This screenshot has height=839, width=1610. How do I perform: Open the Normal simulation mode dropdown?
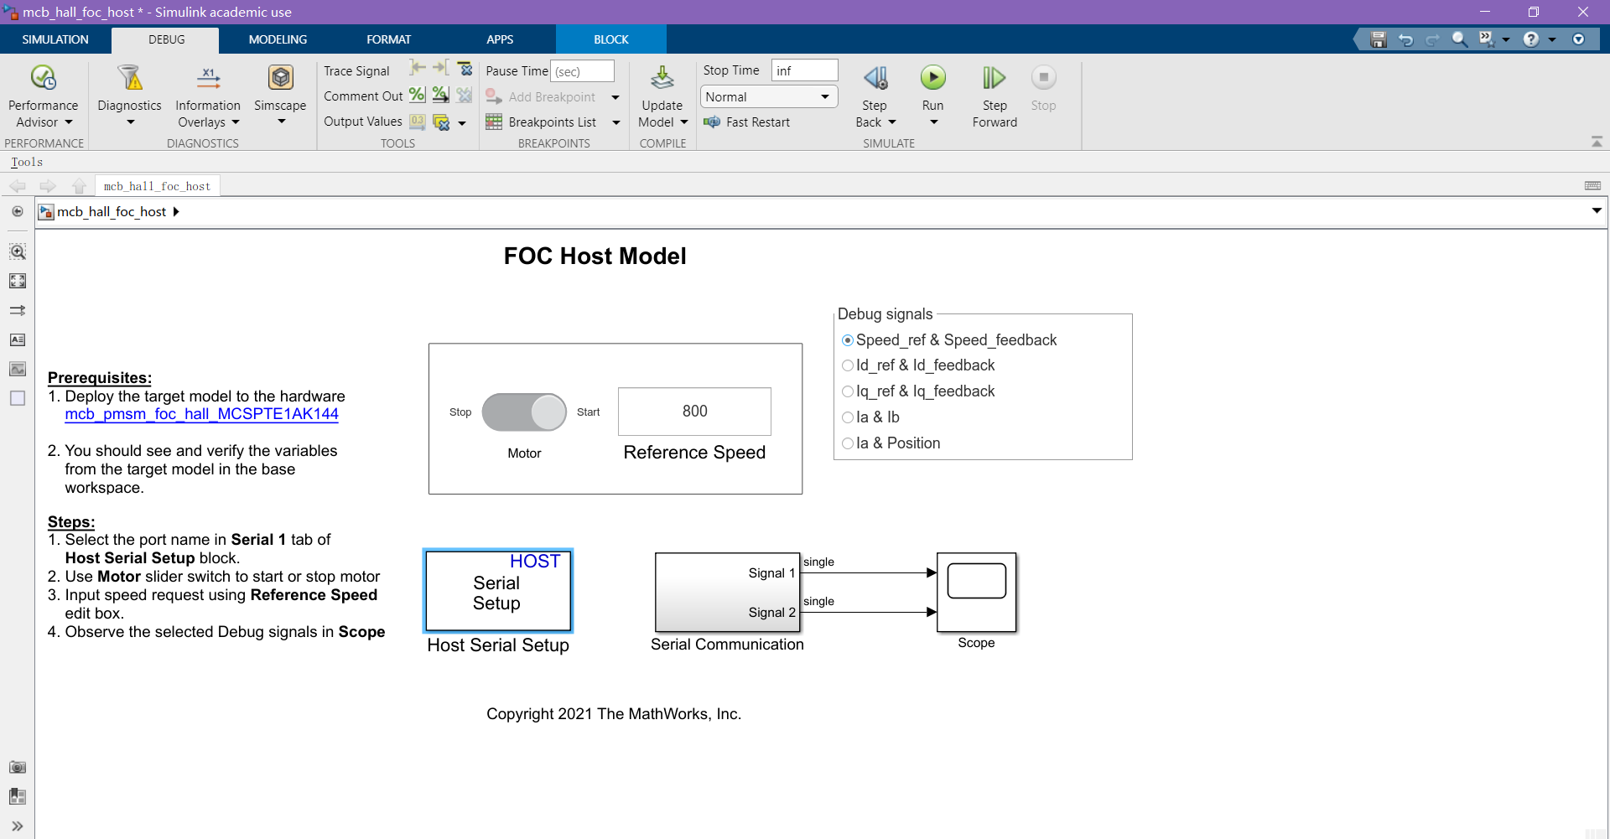pos(768,96)
